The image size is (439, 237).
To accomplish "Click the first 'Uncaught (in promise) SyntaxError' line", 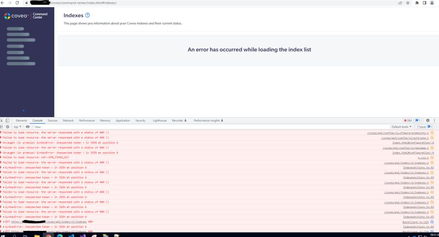I will tap(60, 143).
